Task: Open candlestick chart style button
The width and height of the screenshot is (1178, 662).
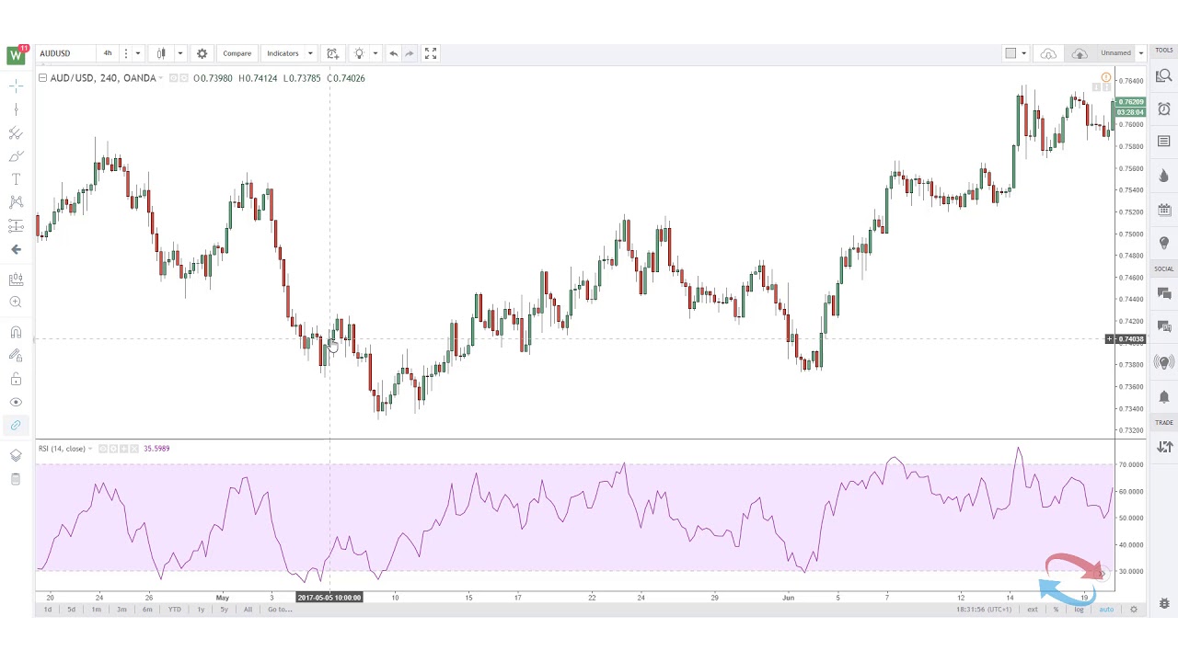Action: [x=161, y=53]
